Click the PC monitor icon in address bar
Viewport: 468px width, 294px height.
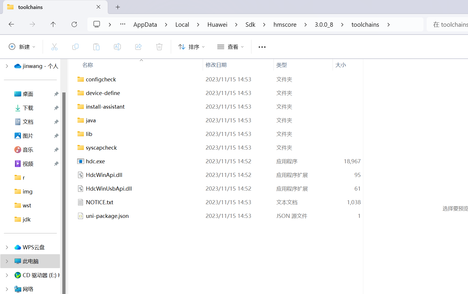coord(97,24)
